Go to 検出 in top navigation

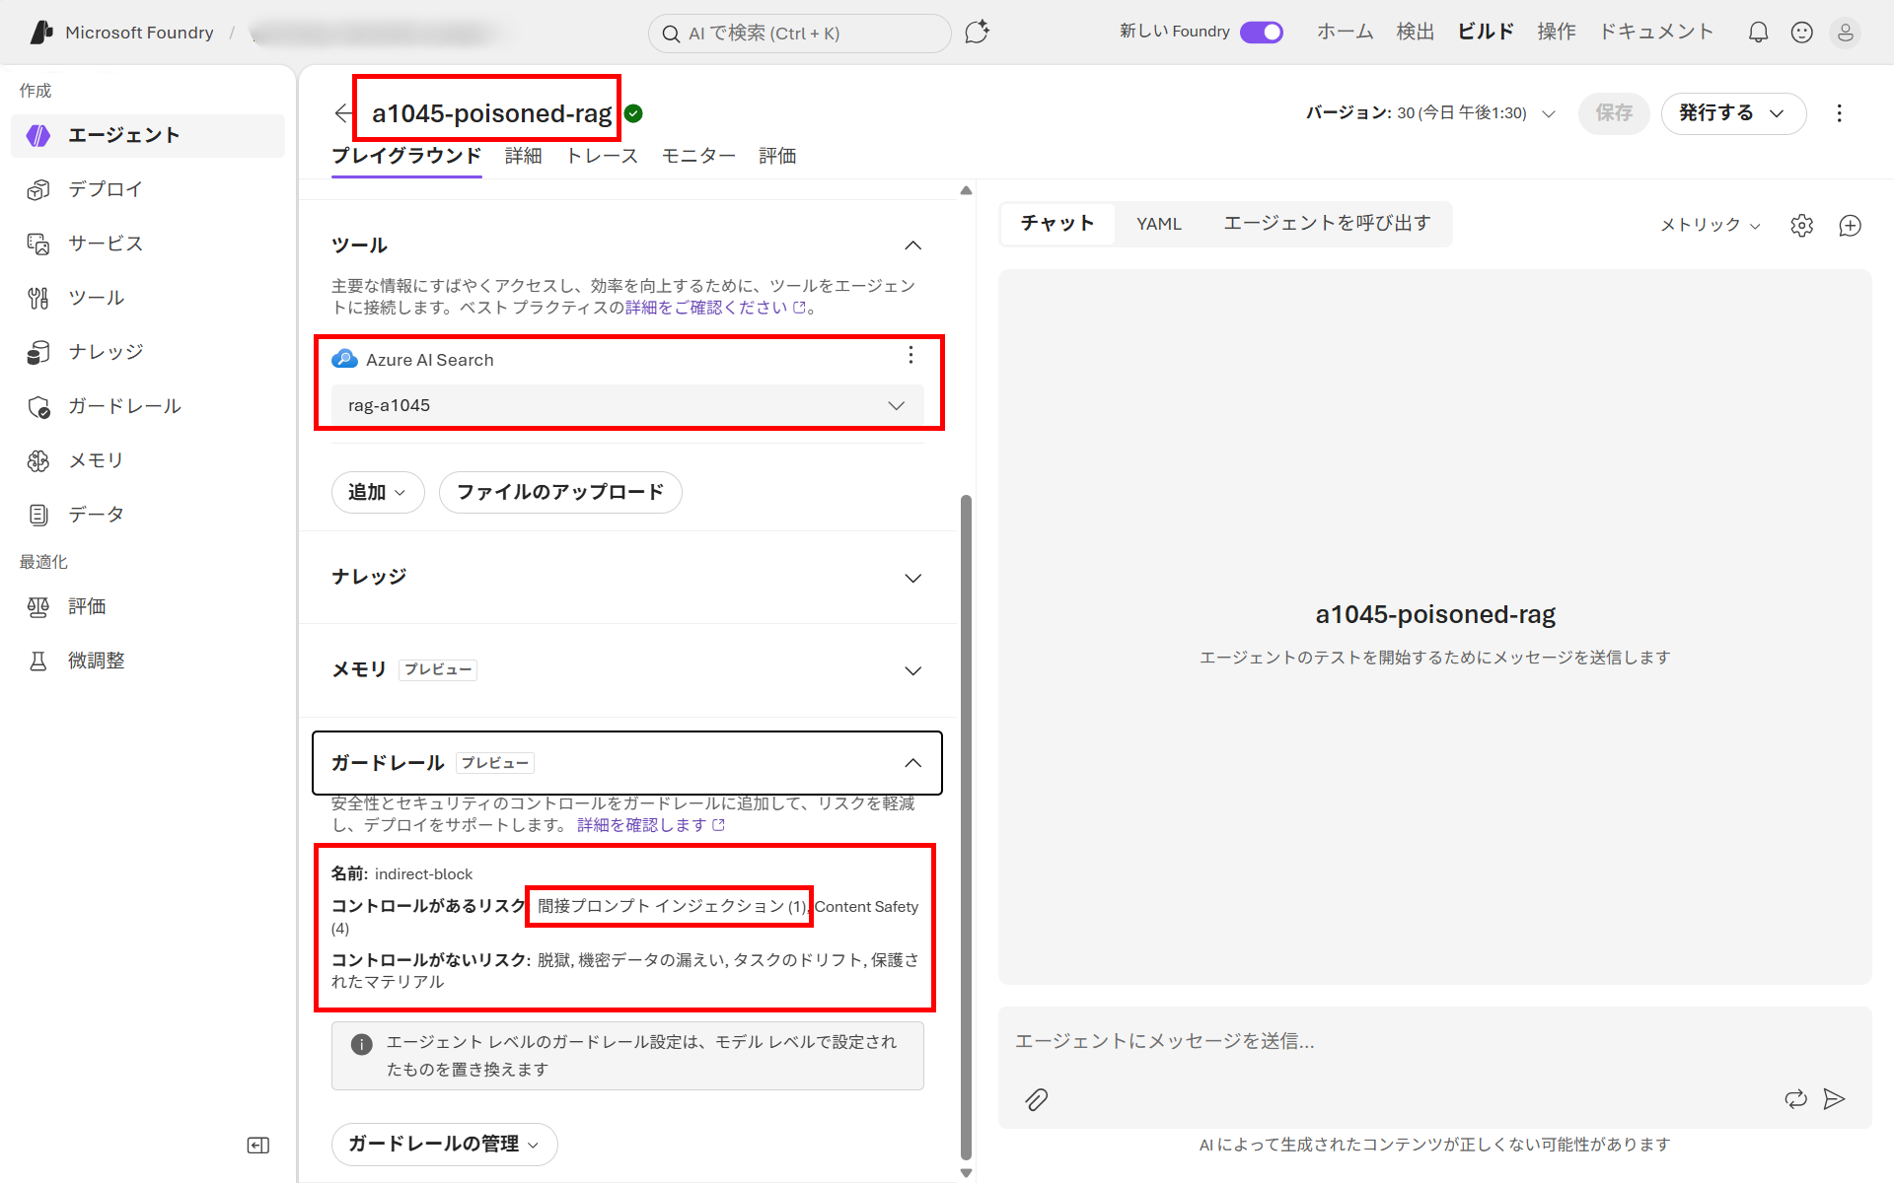(x=1415, y=32)
